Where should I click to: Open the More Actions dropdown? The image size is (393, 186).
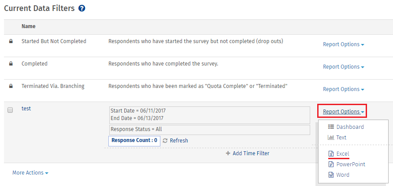click(x=30, y=173)
